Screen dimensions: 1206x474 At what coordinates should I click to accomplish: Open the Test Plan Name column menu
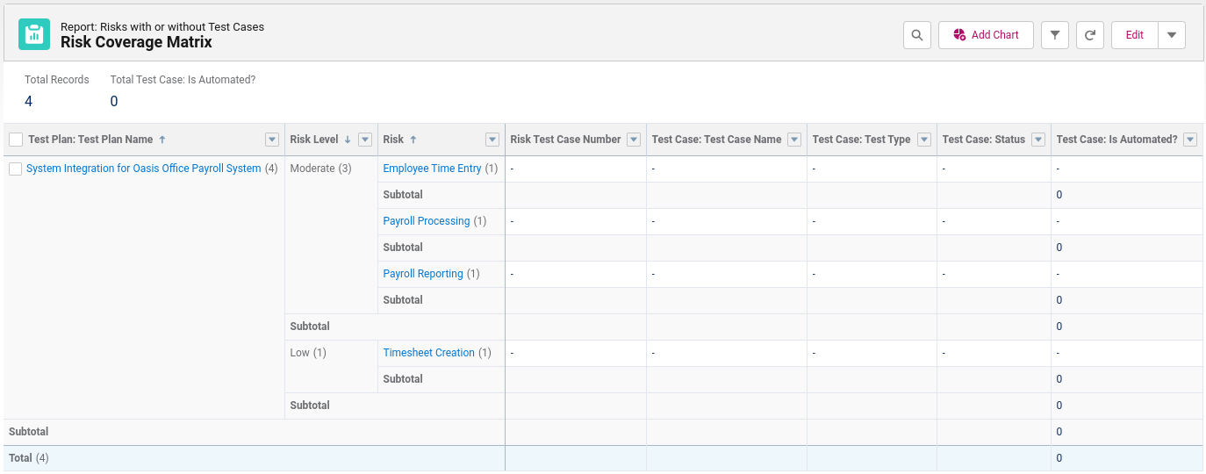[272, 140]
